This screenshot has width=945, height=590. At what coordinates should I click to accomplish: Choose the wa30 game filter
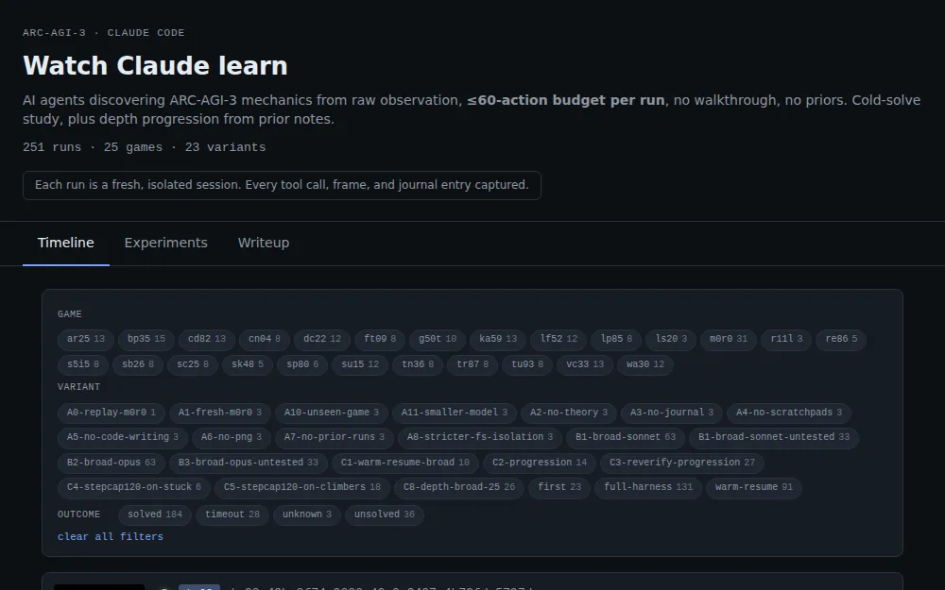coord(644,364)
